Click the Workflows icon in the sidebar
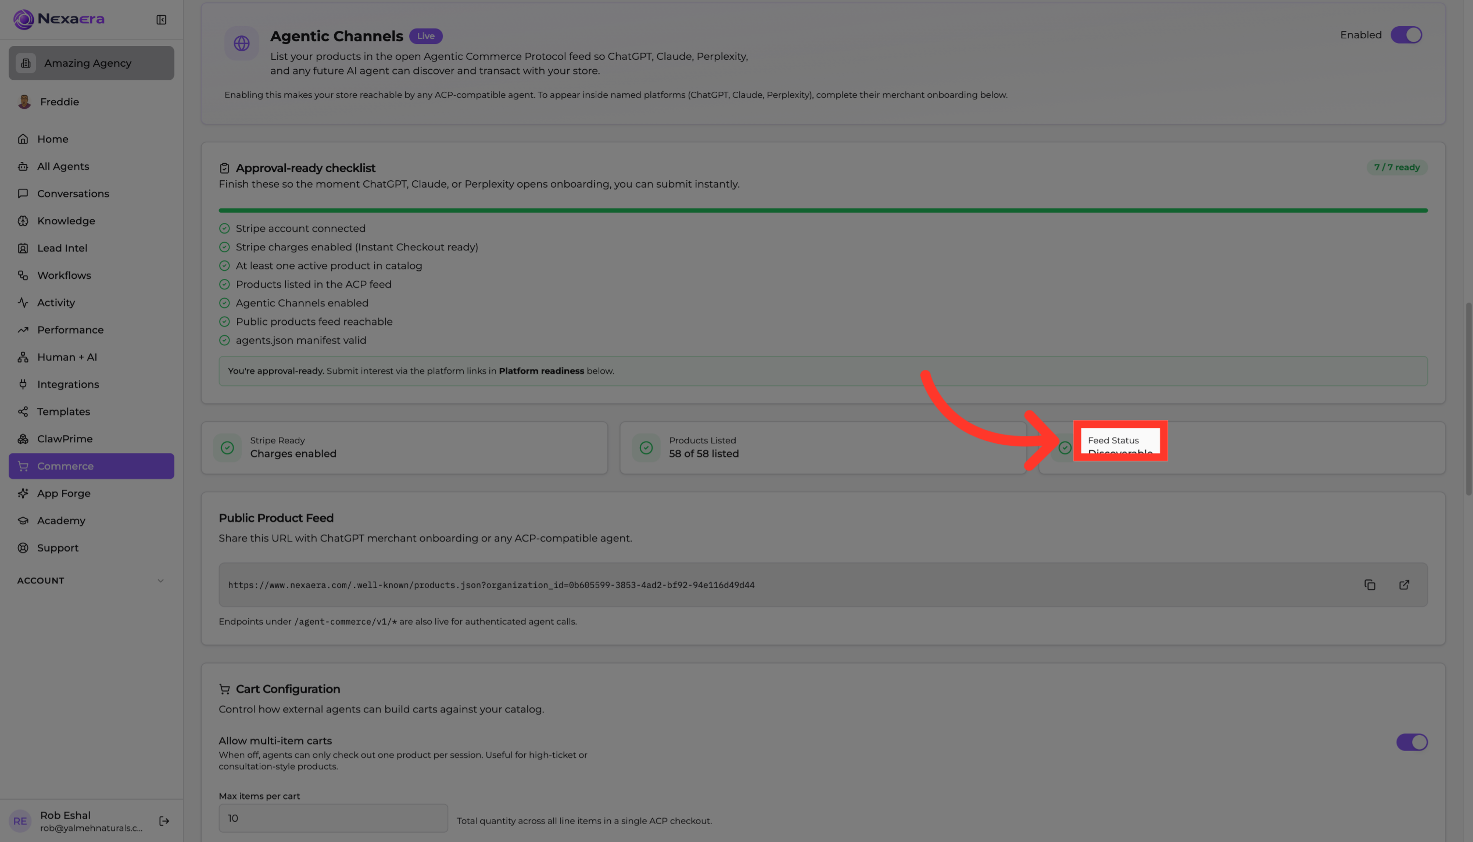This screenshot has width=1473, height=842. (23, 276)
